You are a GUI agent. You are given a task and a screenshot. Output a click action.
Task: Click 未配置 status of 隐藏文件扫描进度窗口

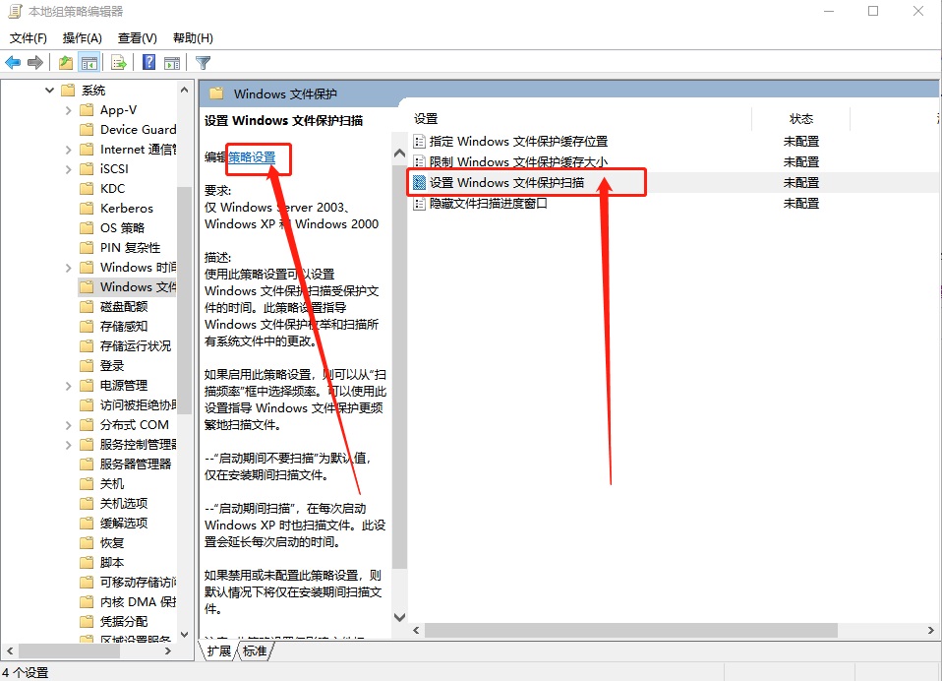(x=800, y=204)
